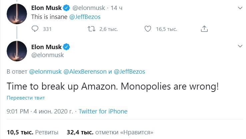View the 10,5 тыс. Ретвиты list
246x139 pixels.
pyautogui.click(x=32, y=132)
